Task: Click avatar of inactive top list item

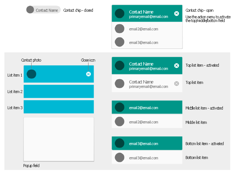Action: pyautogui.click(x=119, y=84)
